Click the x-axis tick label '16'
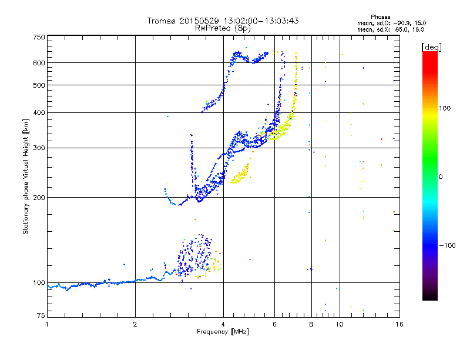The height and width of the screenshot is (353, 470). 399,324
